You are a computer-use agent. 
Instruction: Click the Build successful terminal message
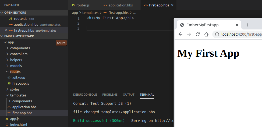pyautogui.click(x=99, y=121)
